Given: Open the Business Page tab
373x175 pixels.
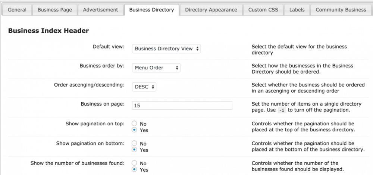Looking at the screenshot, I should pyautogui.click(x=55, y=10).
